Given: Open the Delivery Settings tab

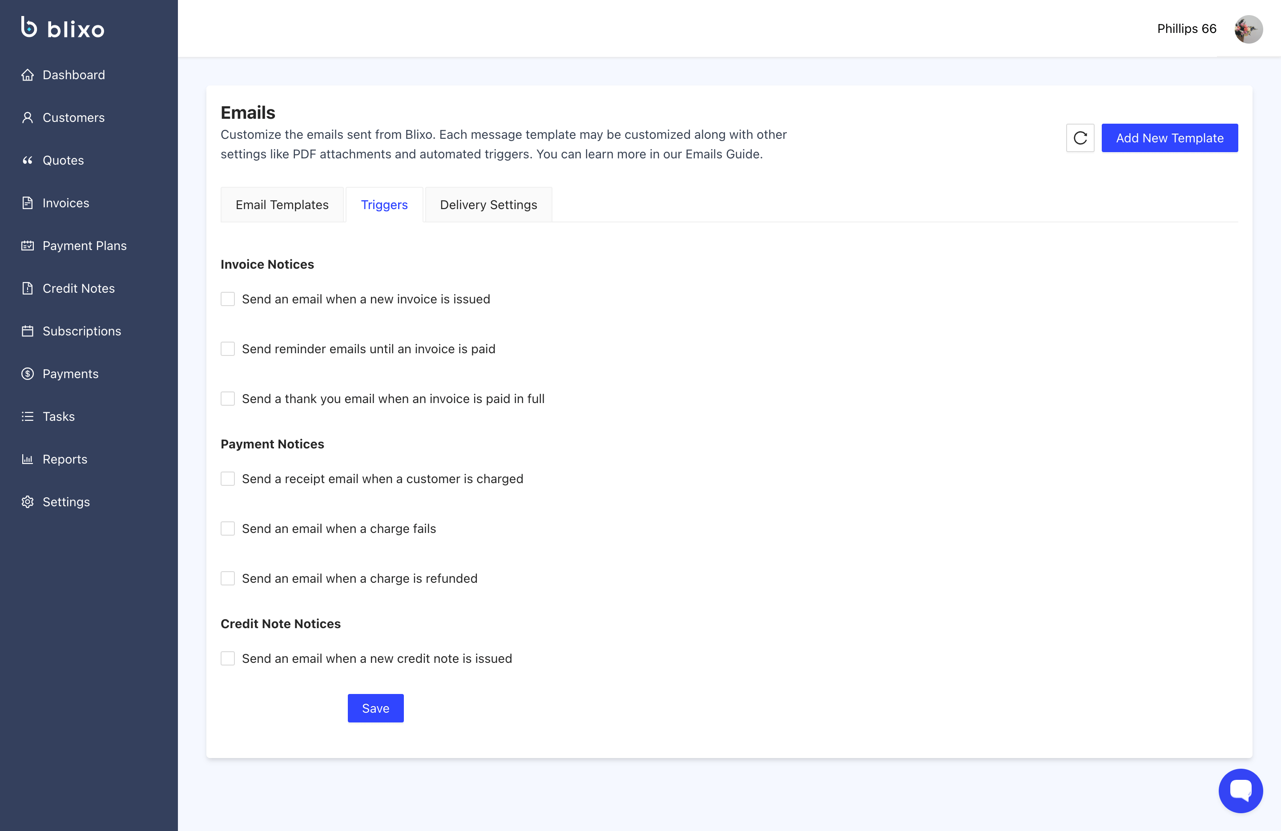Looking at the screenshot, I should 488,205.
